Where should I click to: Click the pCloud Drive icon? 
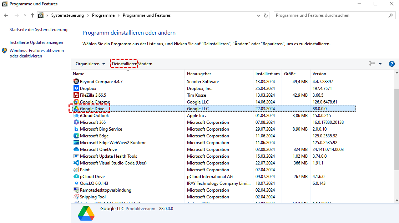tap(76, 177)
